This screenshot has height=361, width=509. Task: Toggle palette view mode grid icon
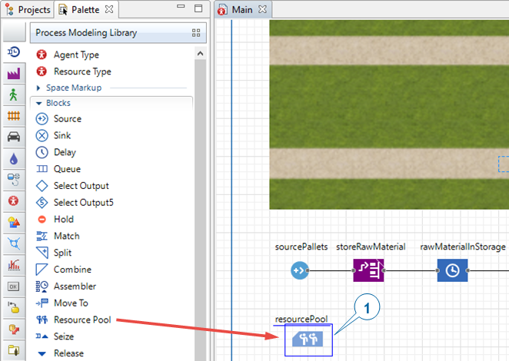coord(196,33)
